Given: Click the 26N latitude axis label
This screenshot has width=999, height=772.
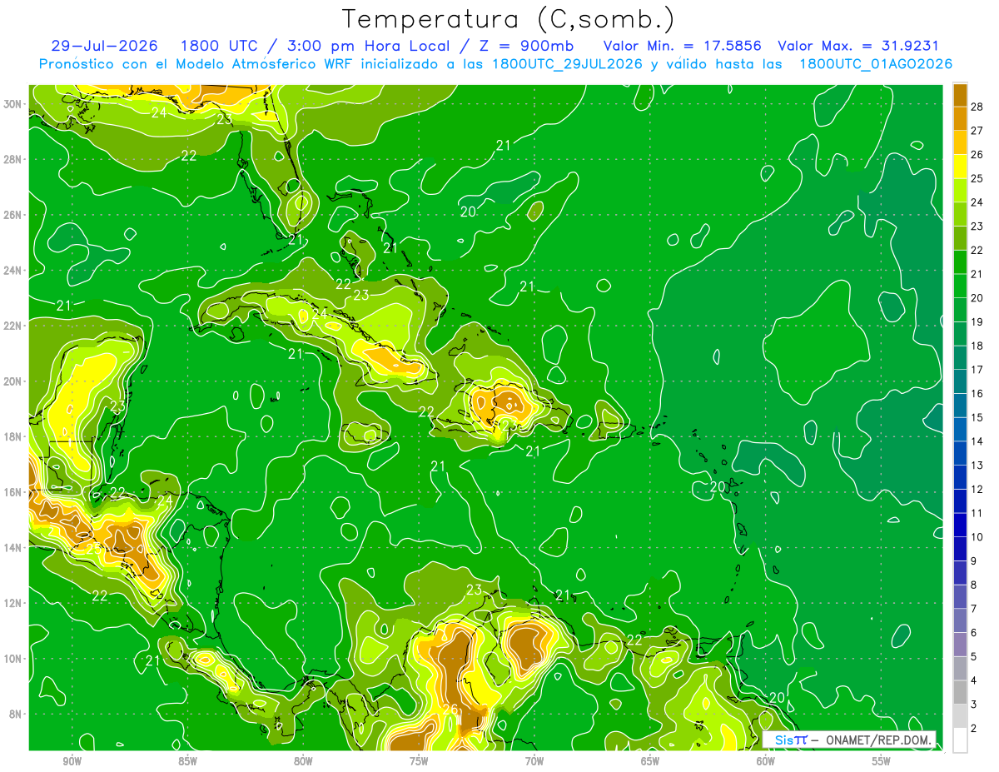Looking at the screenshot, I should 12,215.
